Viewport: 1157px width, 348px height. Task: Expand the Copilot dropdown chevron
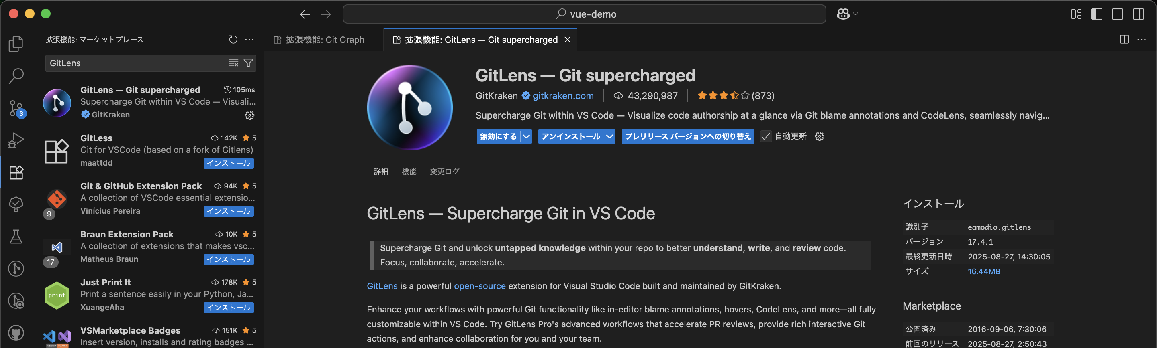coord(856,14)
